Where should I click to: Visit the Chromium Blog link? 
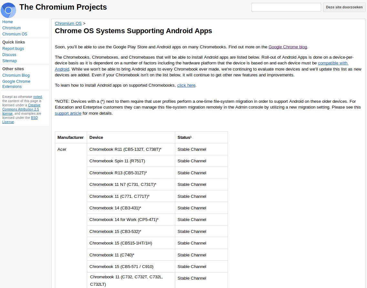pyautogui.click(x=16, y=75)
